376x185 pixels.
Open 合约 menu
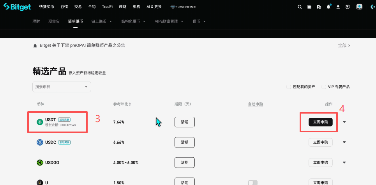[92, 7]
